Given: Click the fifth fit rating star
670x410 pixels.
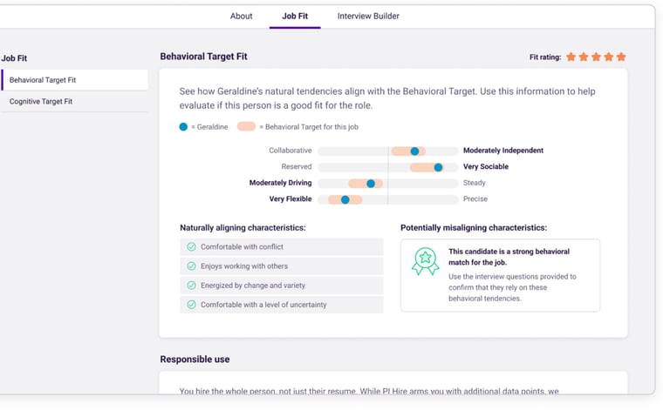Looking at the screenshot, I should (x=621, y=57).
